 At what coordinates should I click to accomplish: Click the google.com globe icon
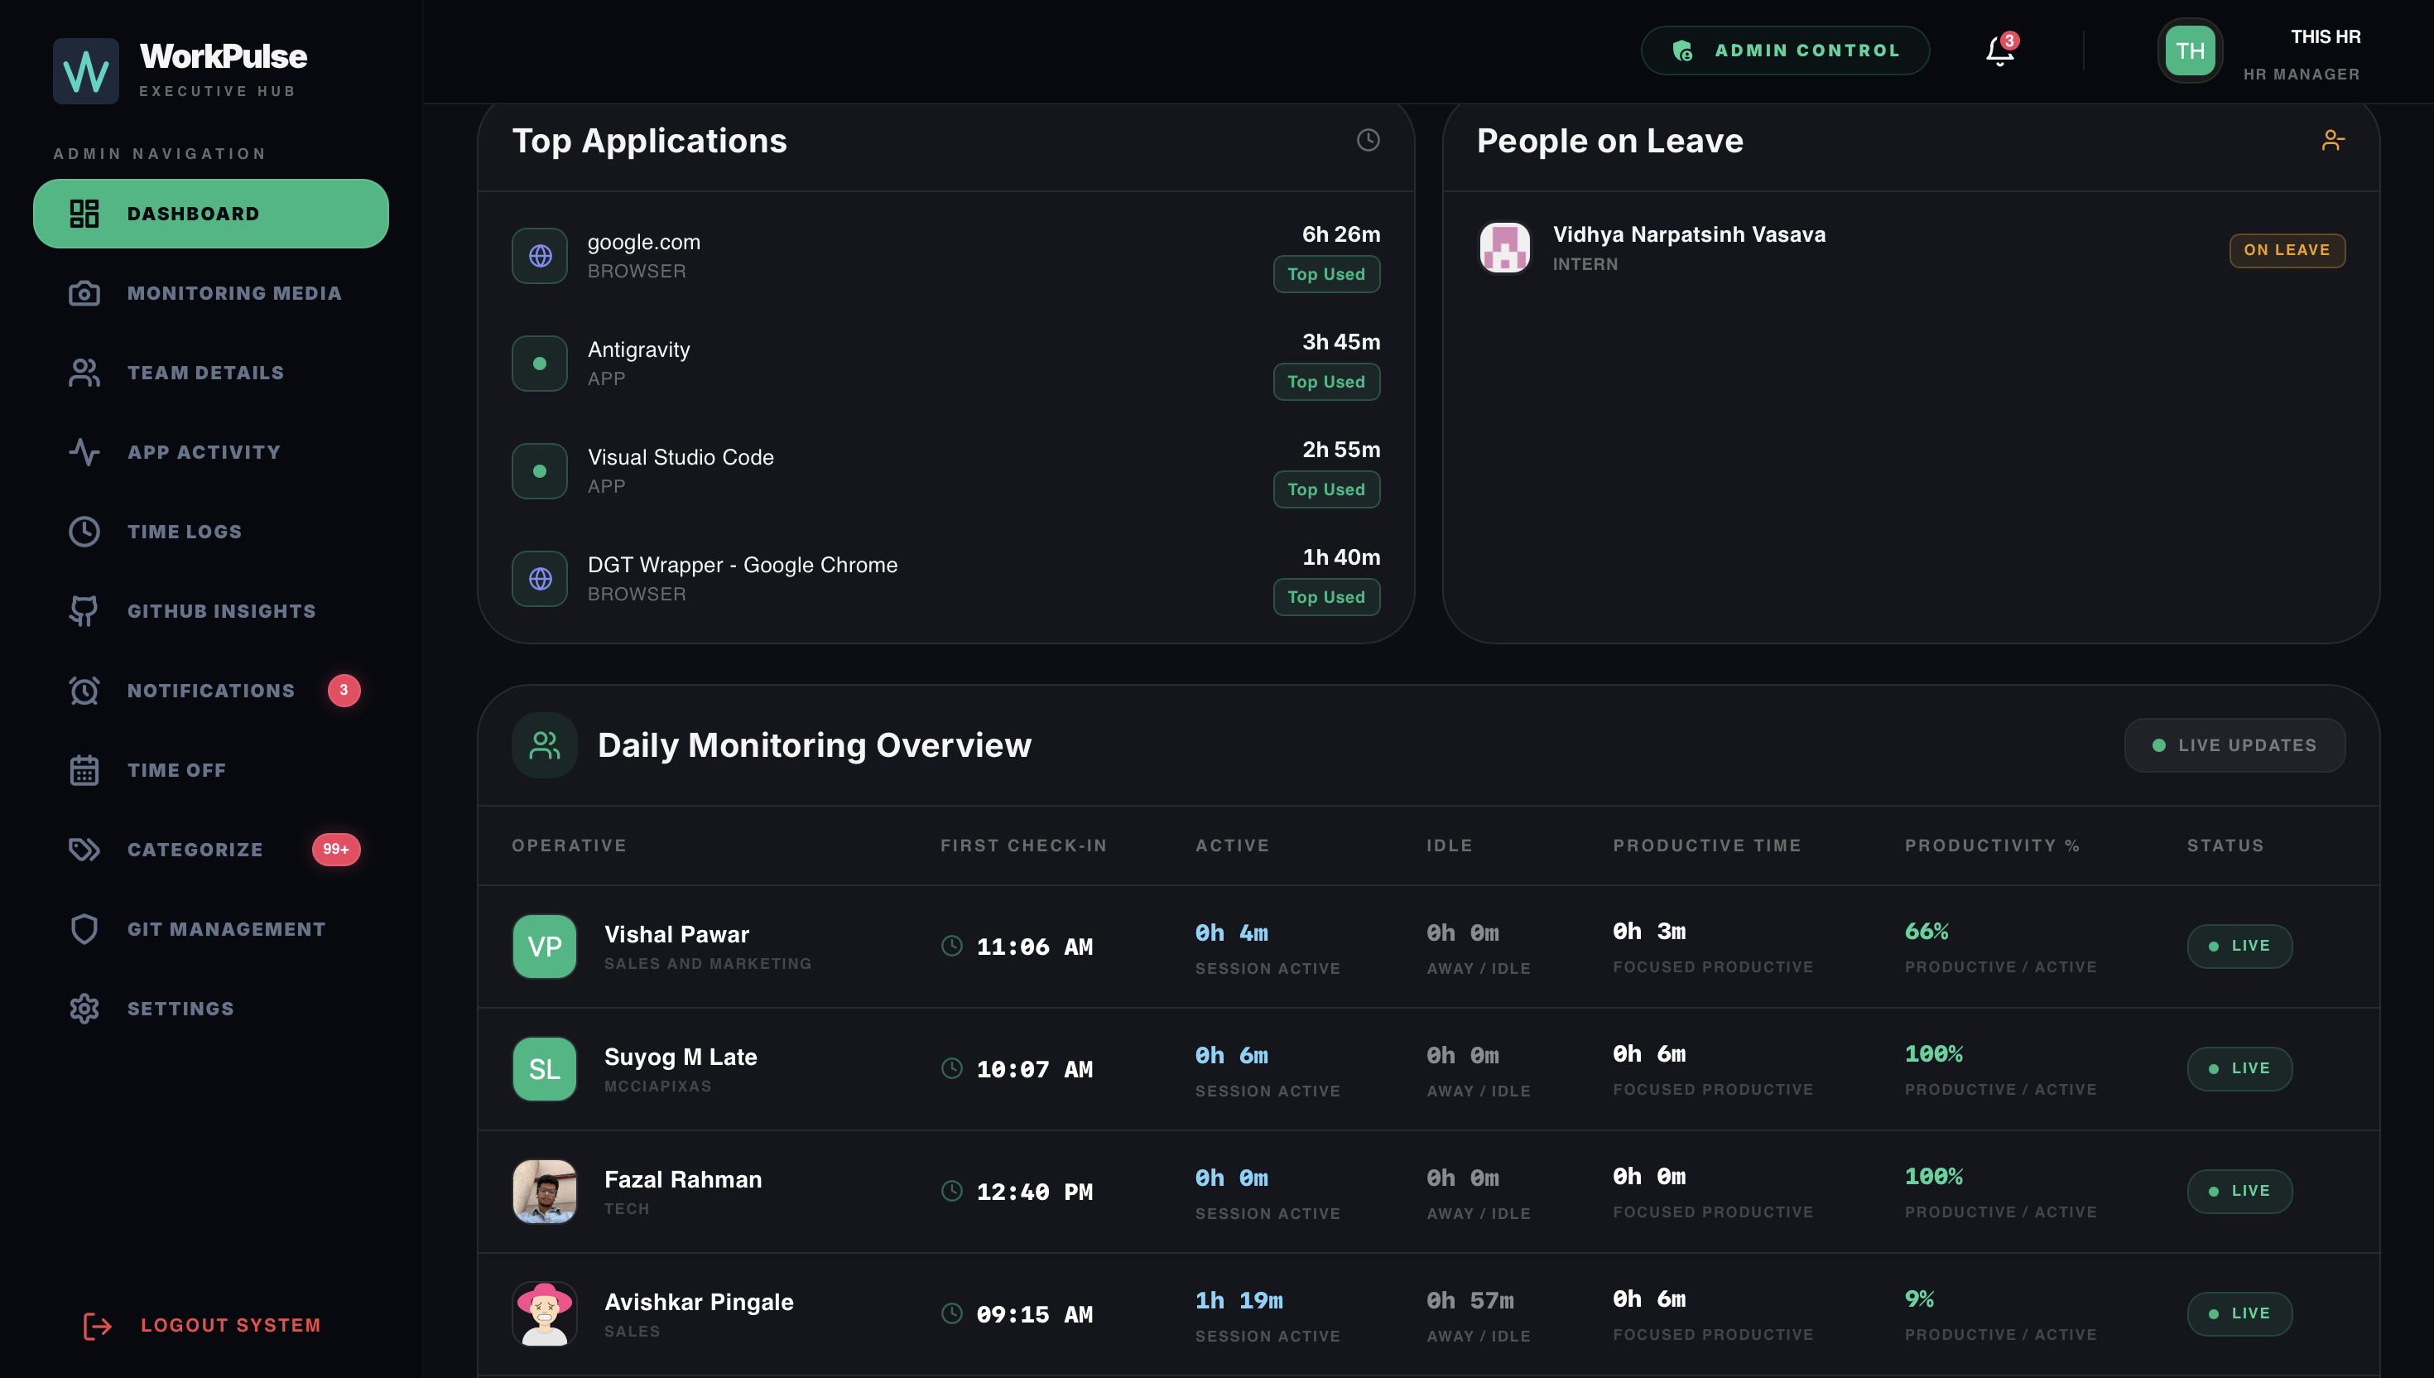[540, 256]
